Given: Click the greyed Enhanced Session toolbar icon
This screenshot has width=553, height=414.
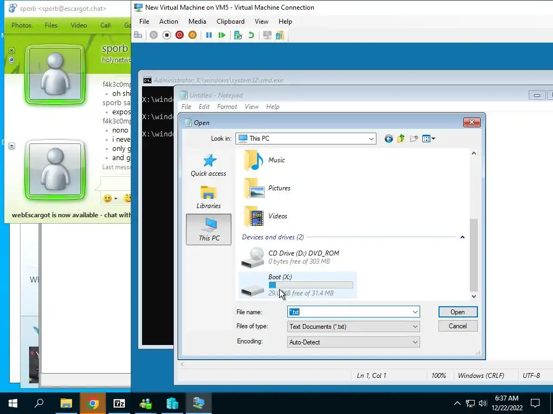Looking at the screenshot, I should coord(267,35).
